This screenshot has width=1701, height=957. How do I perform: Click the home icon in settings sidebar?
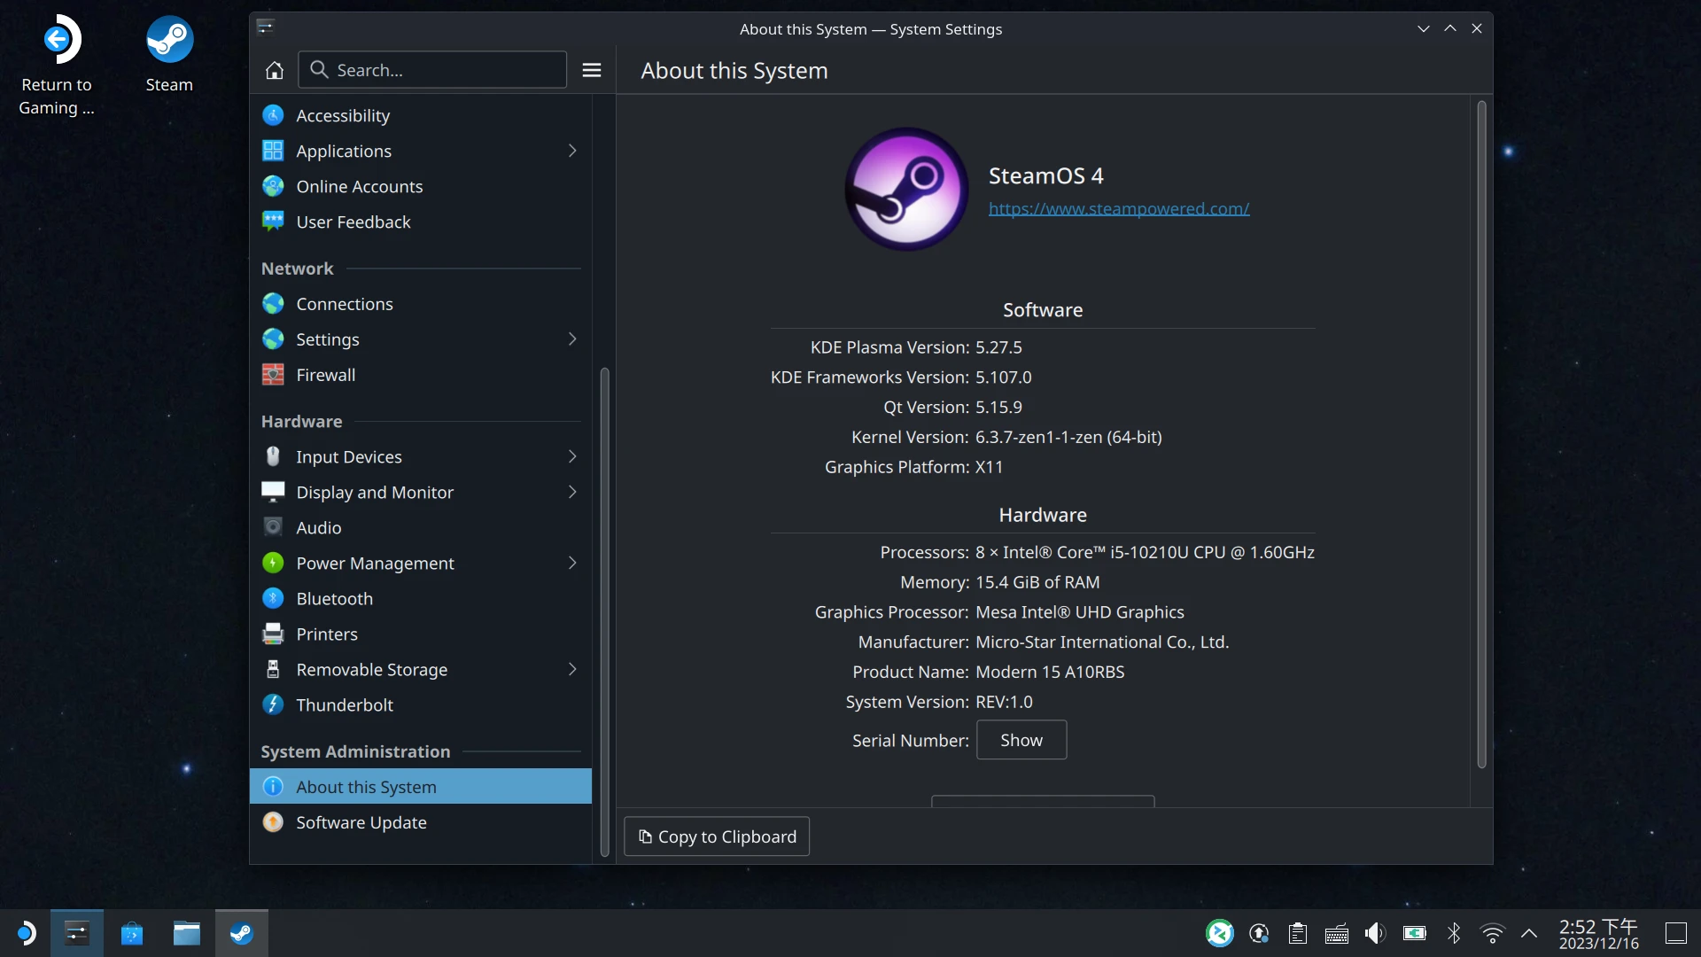(275, 70)
